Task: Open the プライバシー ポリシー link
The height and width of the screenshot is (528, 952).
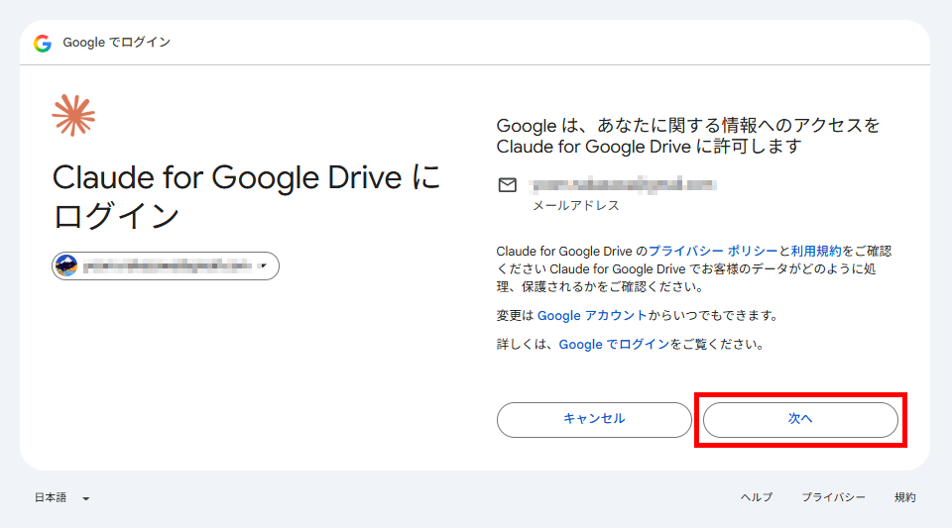Action: 713,251
